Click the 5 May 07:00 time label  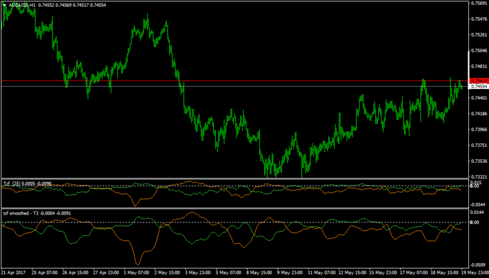(x=229, y=273)
